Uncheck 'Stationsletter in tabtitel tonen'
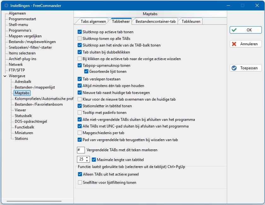Screen dimensions: 265x205 pyautogui.click(x=79, y=106)
